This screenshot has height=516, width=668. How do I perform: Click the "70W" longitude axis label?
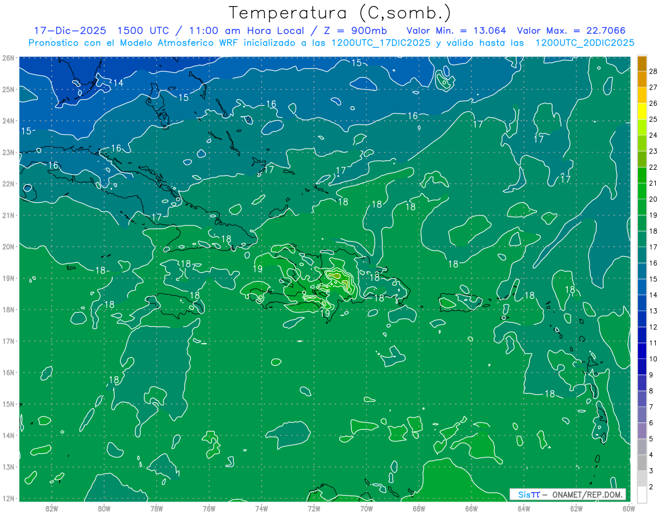[x=366, y=508]
